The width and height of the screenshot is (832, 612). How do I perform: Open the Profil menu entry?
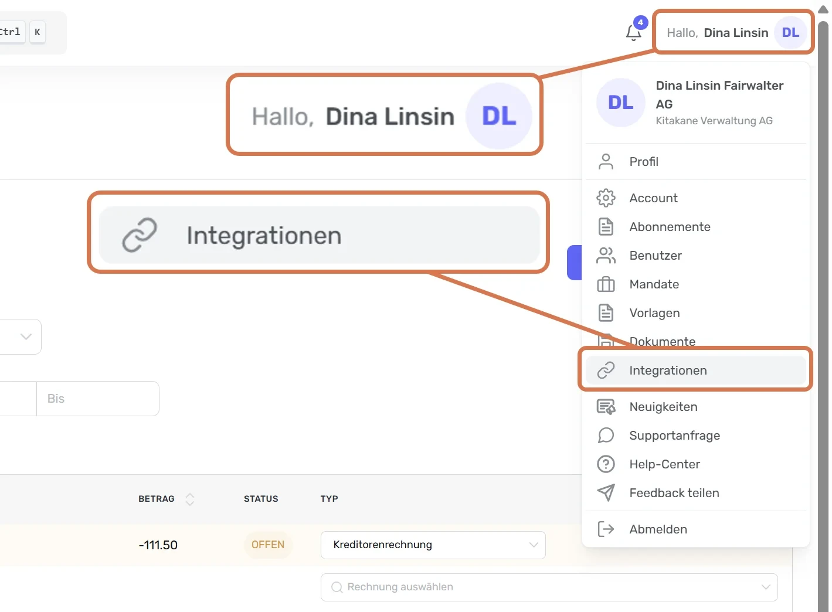(696, 162)
